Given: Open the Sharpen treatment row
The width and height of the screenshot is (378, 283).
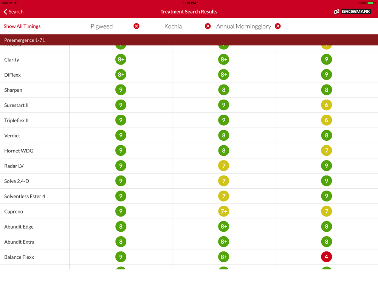Looking at the screenshot, I should [189, 90].
